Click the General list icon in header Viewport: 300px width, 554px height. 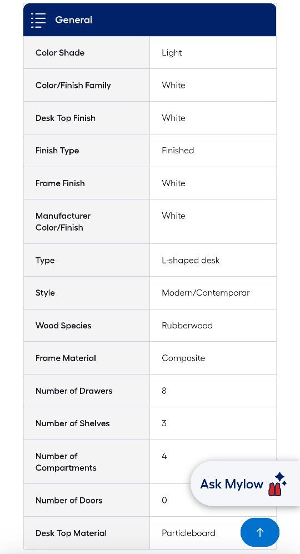coord(38,20)
